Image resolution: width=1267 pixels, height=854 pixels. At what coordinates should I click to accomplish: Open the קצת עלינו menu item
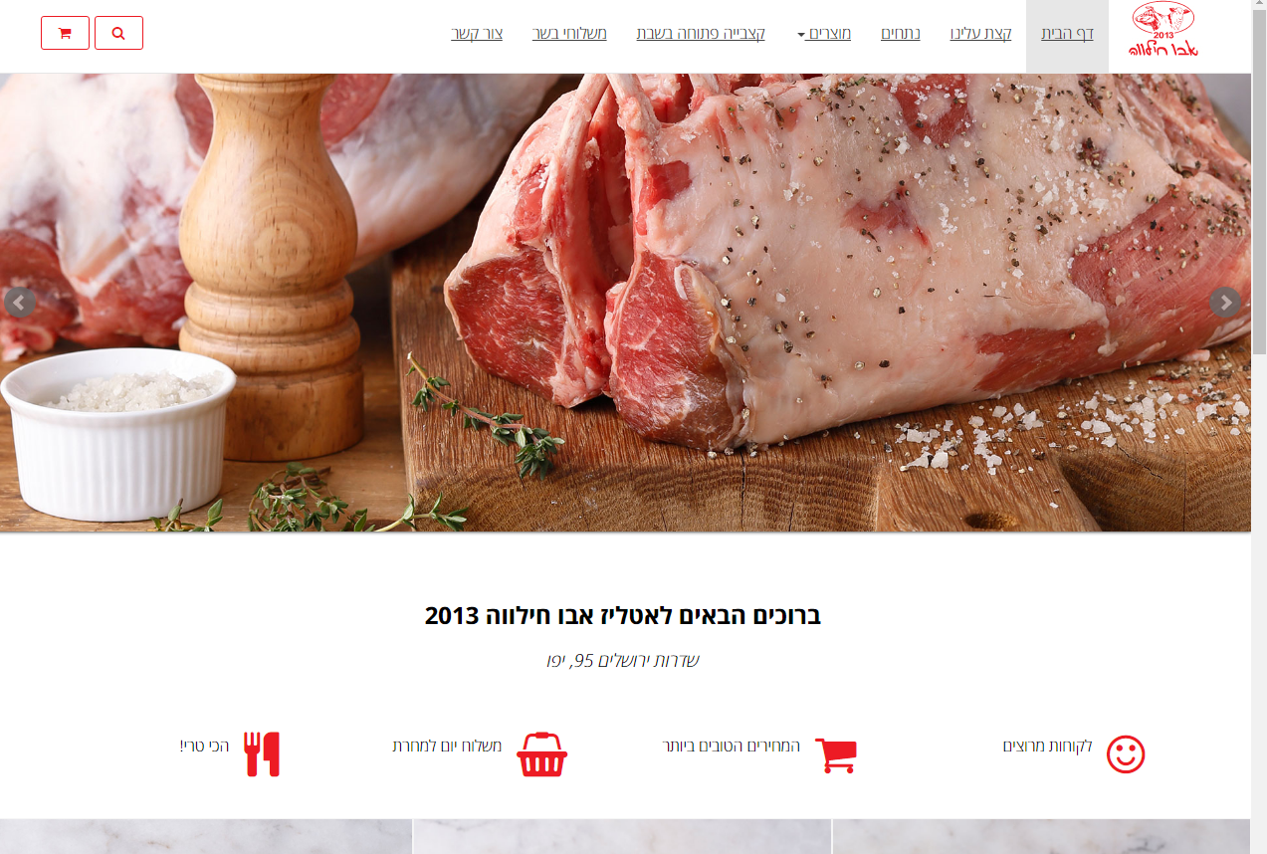[x=980, y=33]
